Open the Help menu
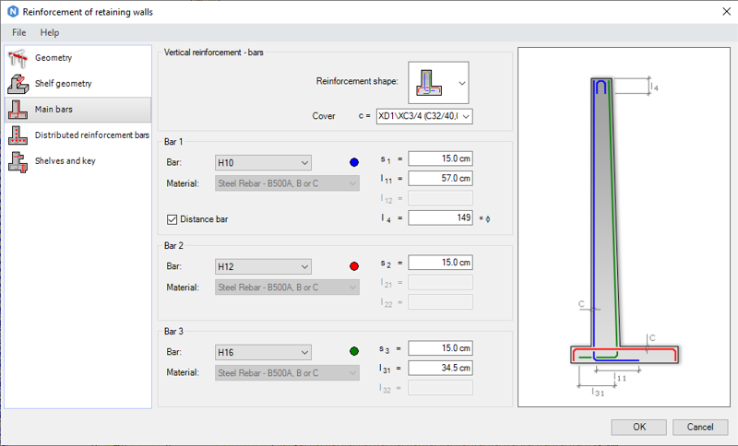The height and width of the screenshot is (446, 738). 50,32
